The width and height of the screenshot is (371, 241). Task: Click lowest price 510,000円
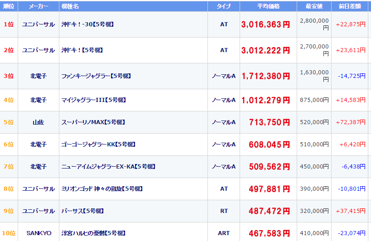click(x=314, y=145)
